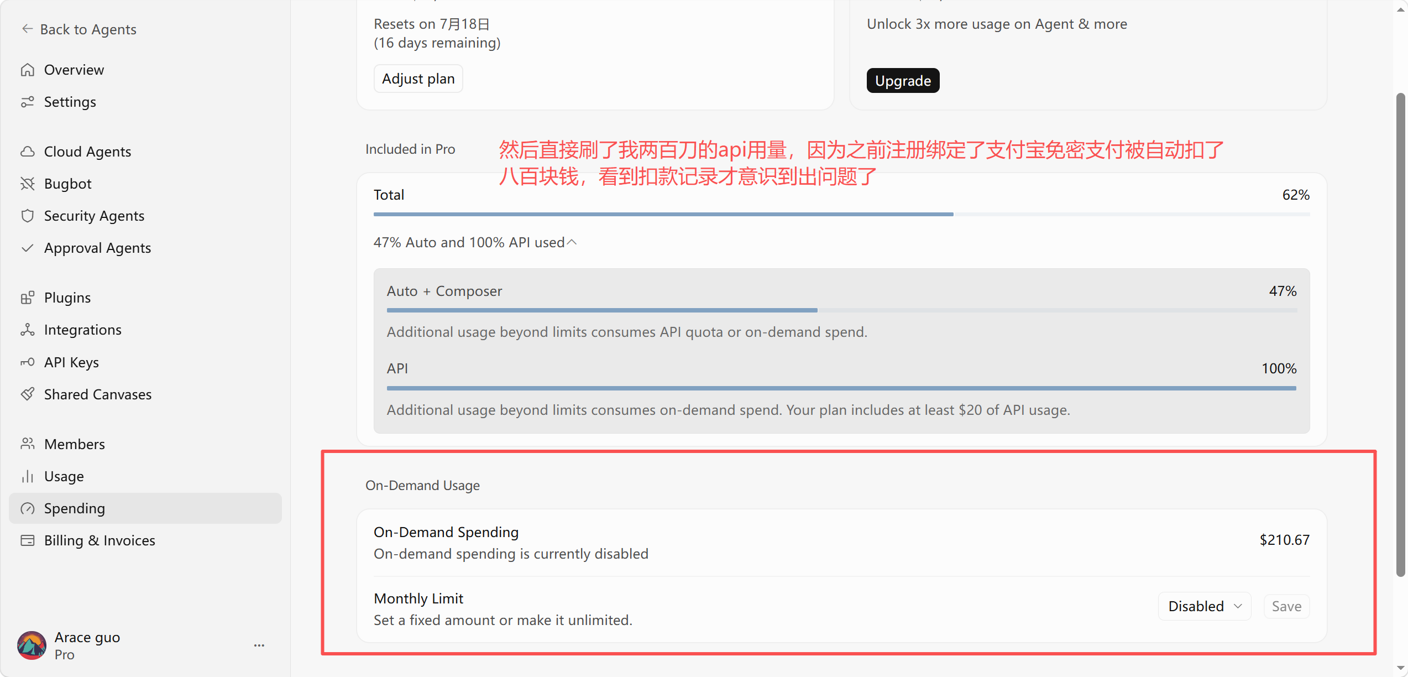Click the Security Agents shield icon
Viewport: 1408px width, 677px height.
click(x=28, y=216)
